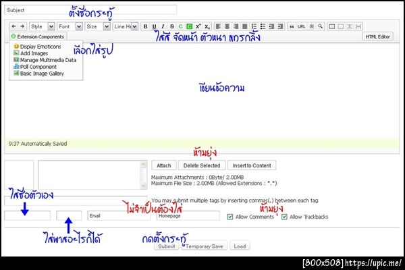
Task: Apply italic with the I icon
Action: coord(163,26)
